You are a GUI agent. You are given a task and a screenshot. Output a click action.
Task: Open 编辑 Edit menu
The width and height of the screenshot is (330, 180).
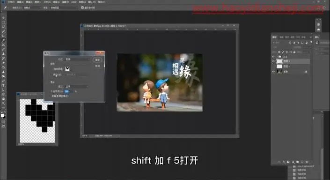click(20, 2)
